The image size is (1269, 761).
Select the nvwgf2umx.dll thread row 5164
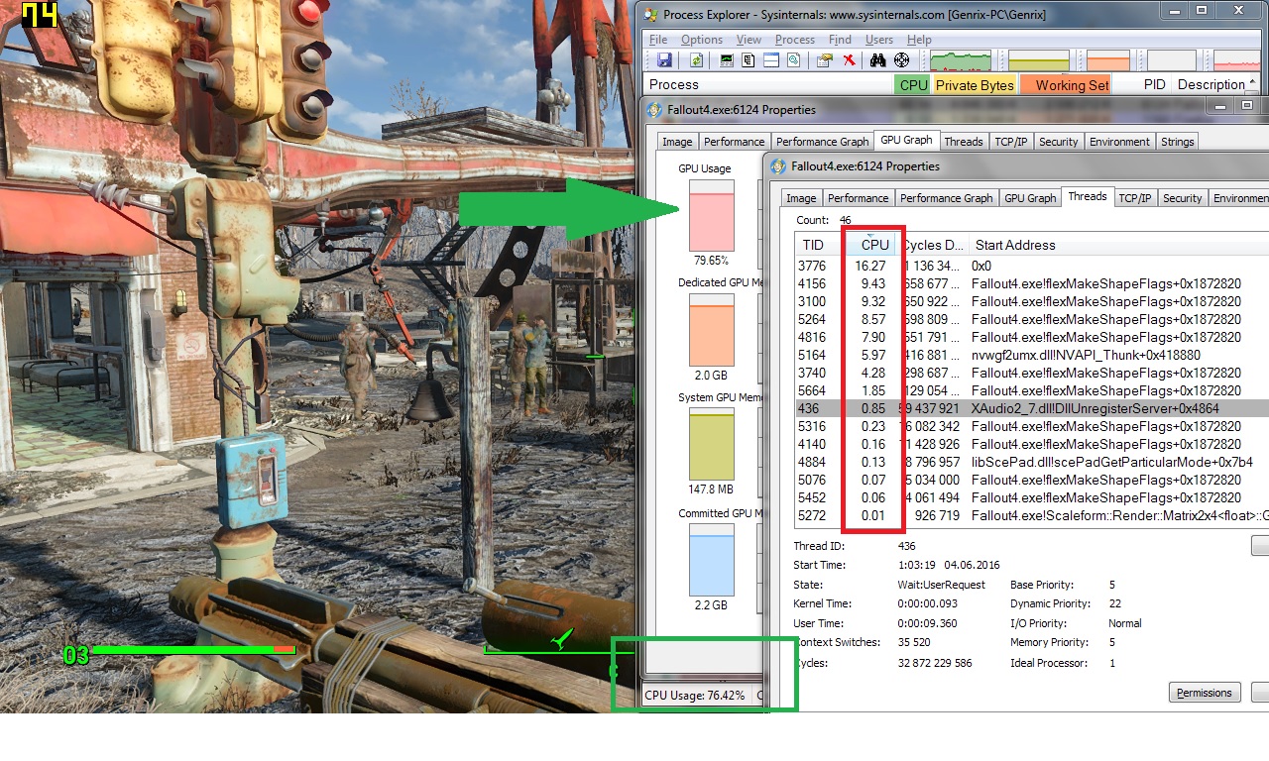1032,355
